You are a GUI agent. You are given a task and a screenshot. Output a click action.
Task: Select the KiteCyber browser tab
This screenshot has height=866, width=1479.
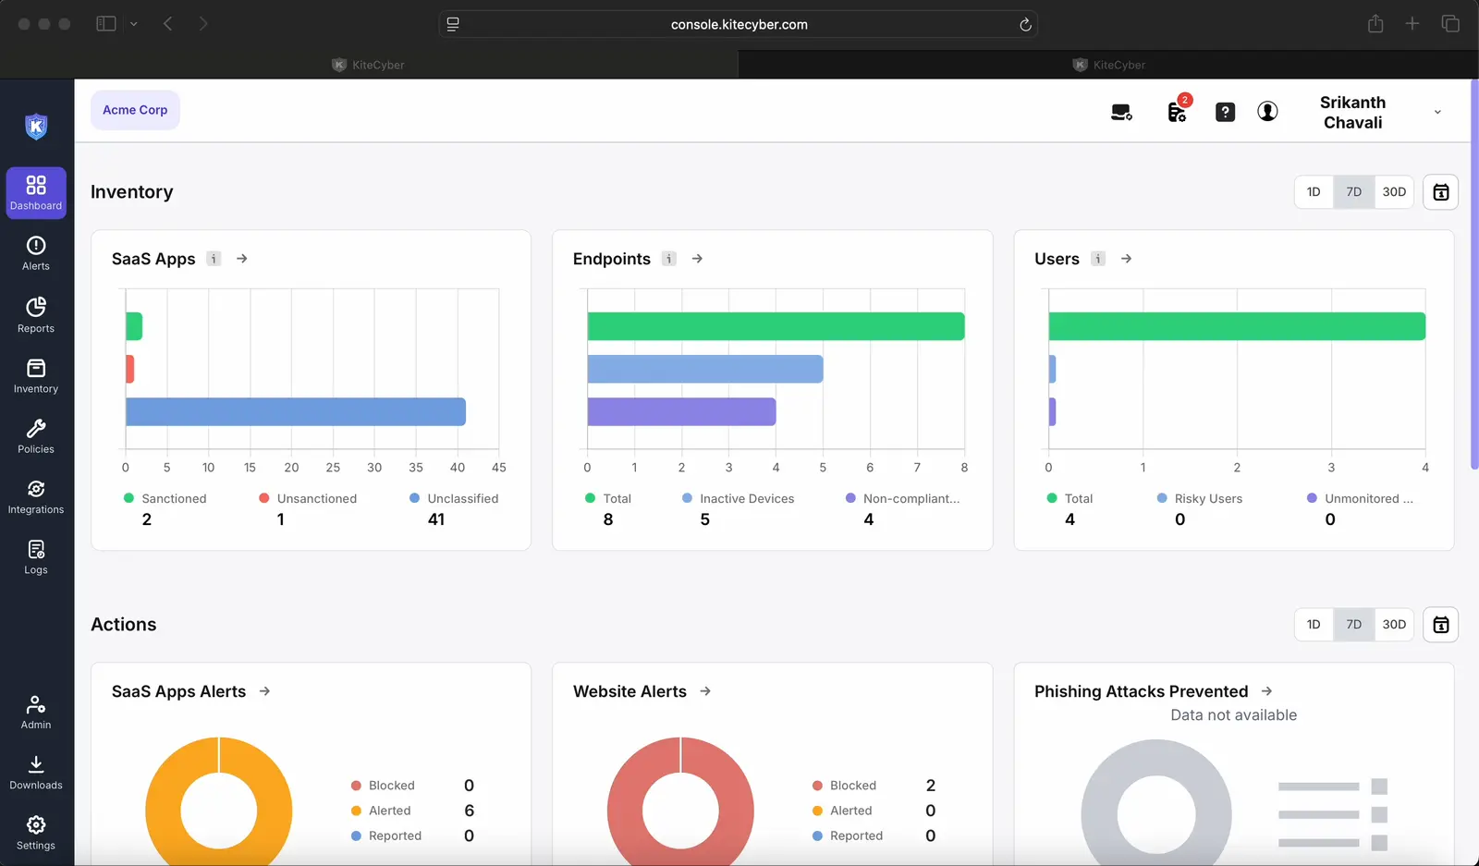click(x=368, y=65)
